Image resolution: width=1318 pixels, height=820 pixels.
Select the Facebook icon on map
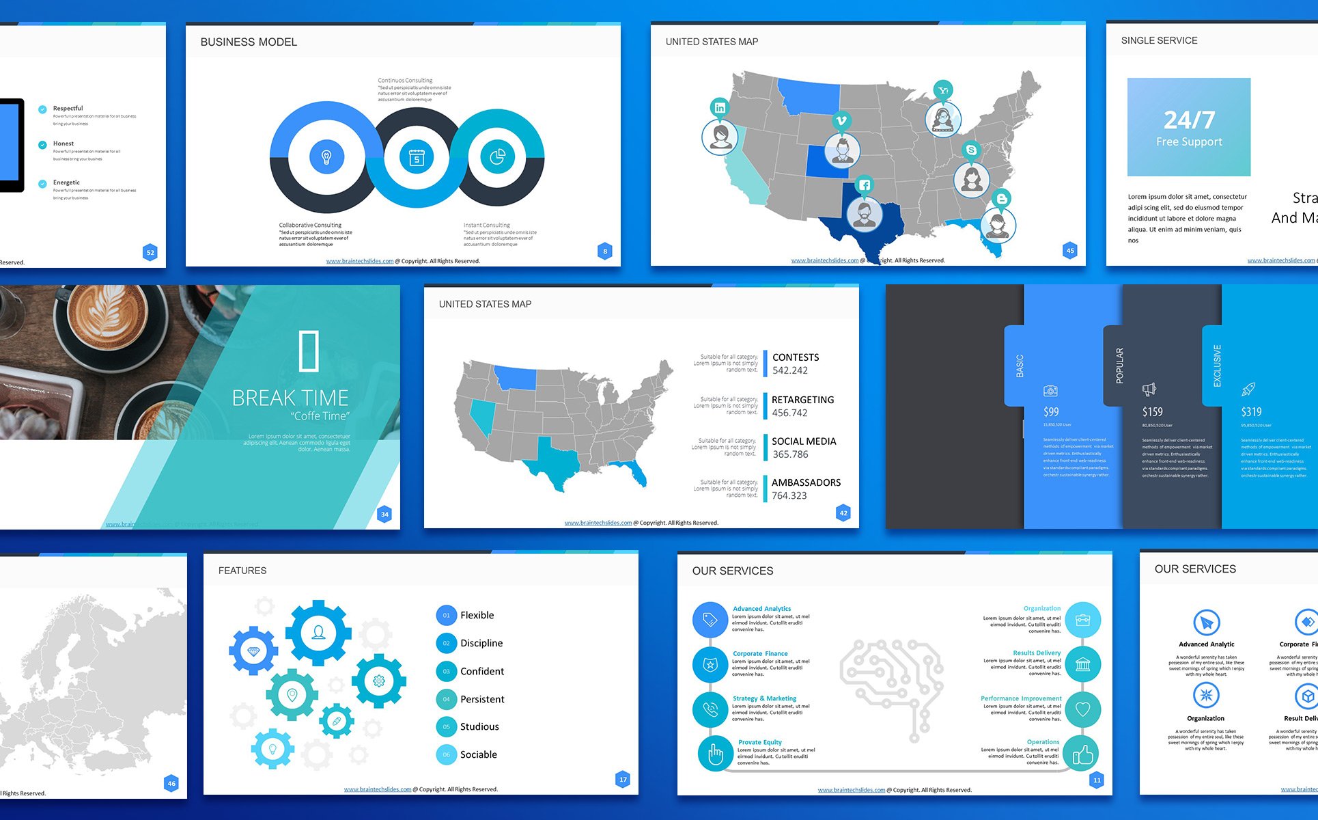862,185
